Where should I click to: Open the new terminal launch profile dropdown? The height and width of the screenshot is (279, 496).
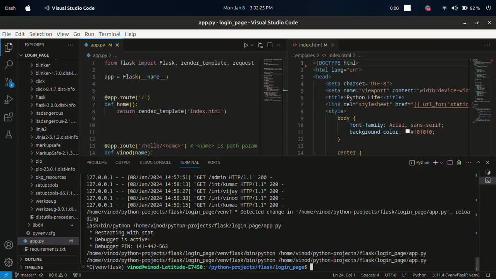[441, 163]
